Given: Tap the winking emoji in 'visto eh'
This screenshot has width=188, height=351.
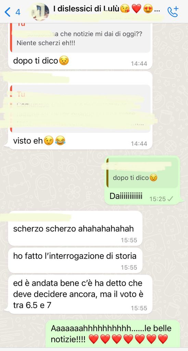Looking at the screenshot, I should [49, 141].
